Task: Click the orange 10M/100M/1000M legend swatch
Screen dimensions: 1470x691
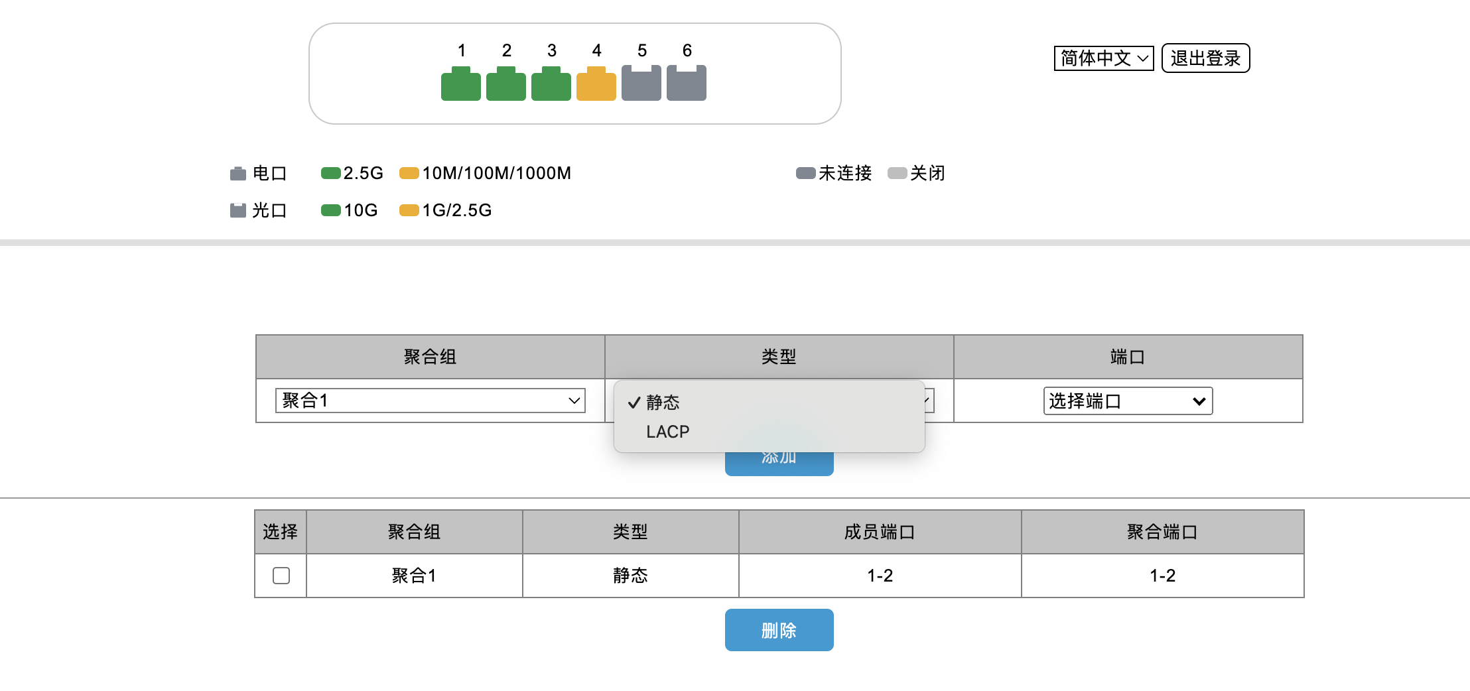Action: [409, 173]
